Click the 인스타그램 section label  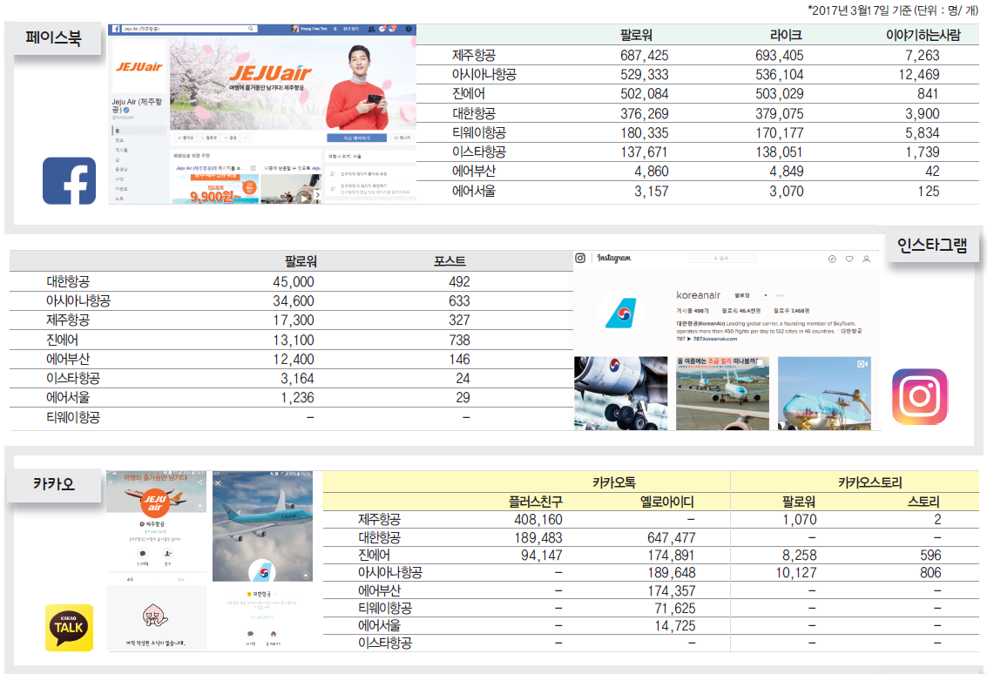932,245
